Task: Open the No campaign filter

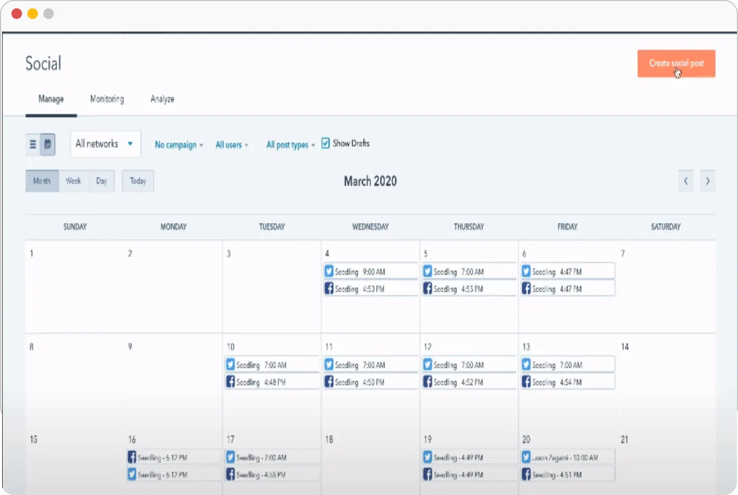Action: click(x=179, y=145)
